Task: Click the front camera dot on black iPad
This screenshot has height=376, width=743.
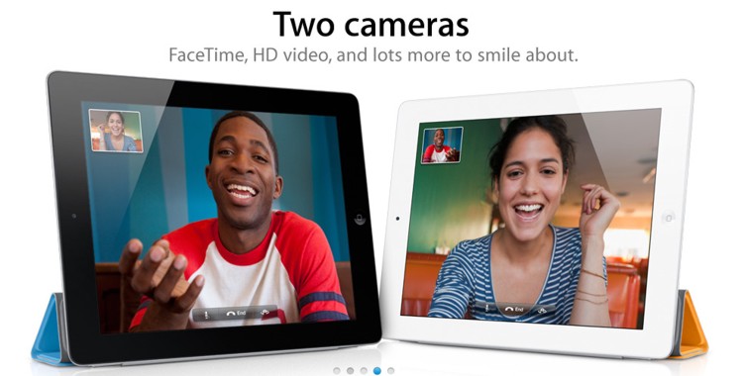Action: click(74, 216)
